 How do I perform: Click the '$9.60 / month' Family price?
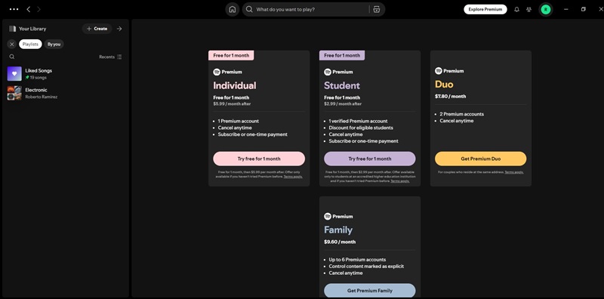[x=340, y=242]
